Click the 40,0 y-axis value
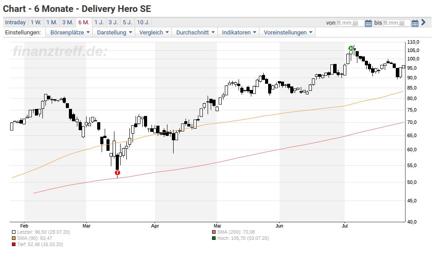The width and height of the screenshot is (436, 254). (x=412, y=222)
